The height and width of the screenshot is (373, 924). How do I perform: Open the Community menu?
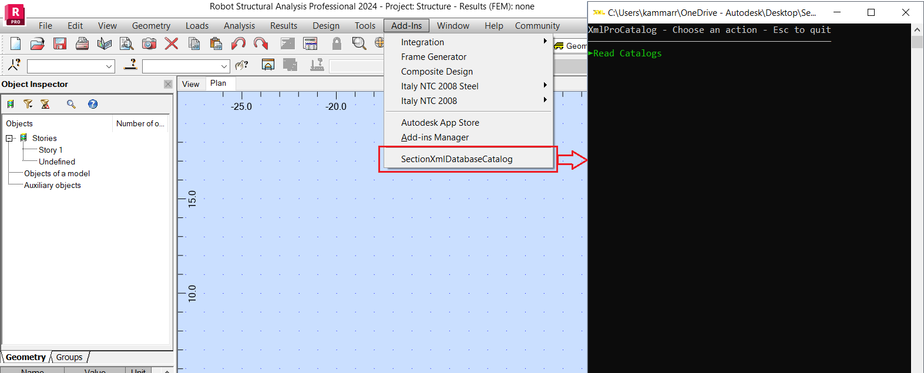tap(537, 26)
